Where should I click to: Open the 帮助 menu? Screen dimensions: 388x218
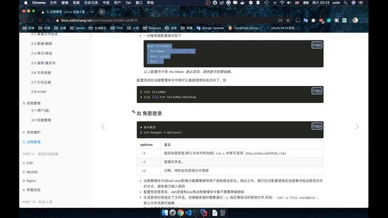click(x=150, y=2)
